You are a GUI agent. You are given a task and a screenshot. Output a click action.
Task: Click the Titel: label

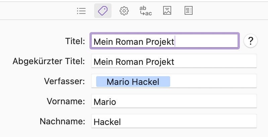pyautogui.click(x=75, y=41)
